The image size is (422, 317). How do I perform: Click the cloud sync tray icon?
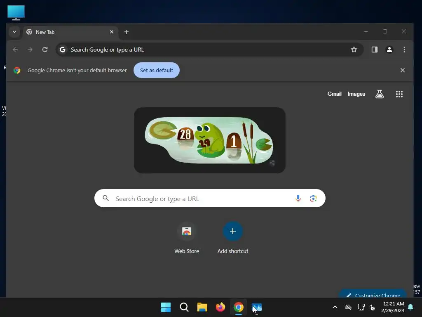348,307
